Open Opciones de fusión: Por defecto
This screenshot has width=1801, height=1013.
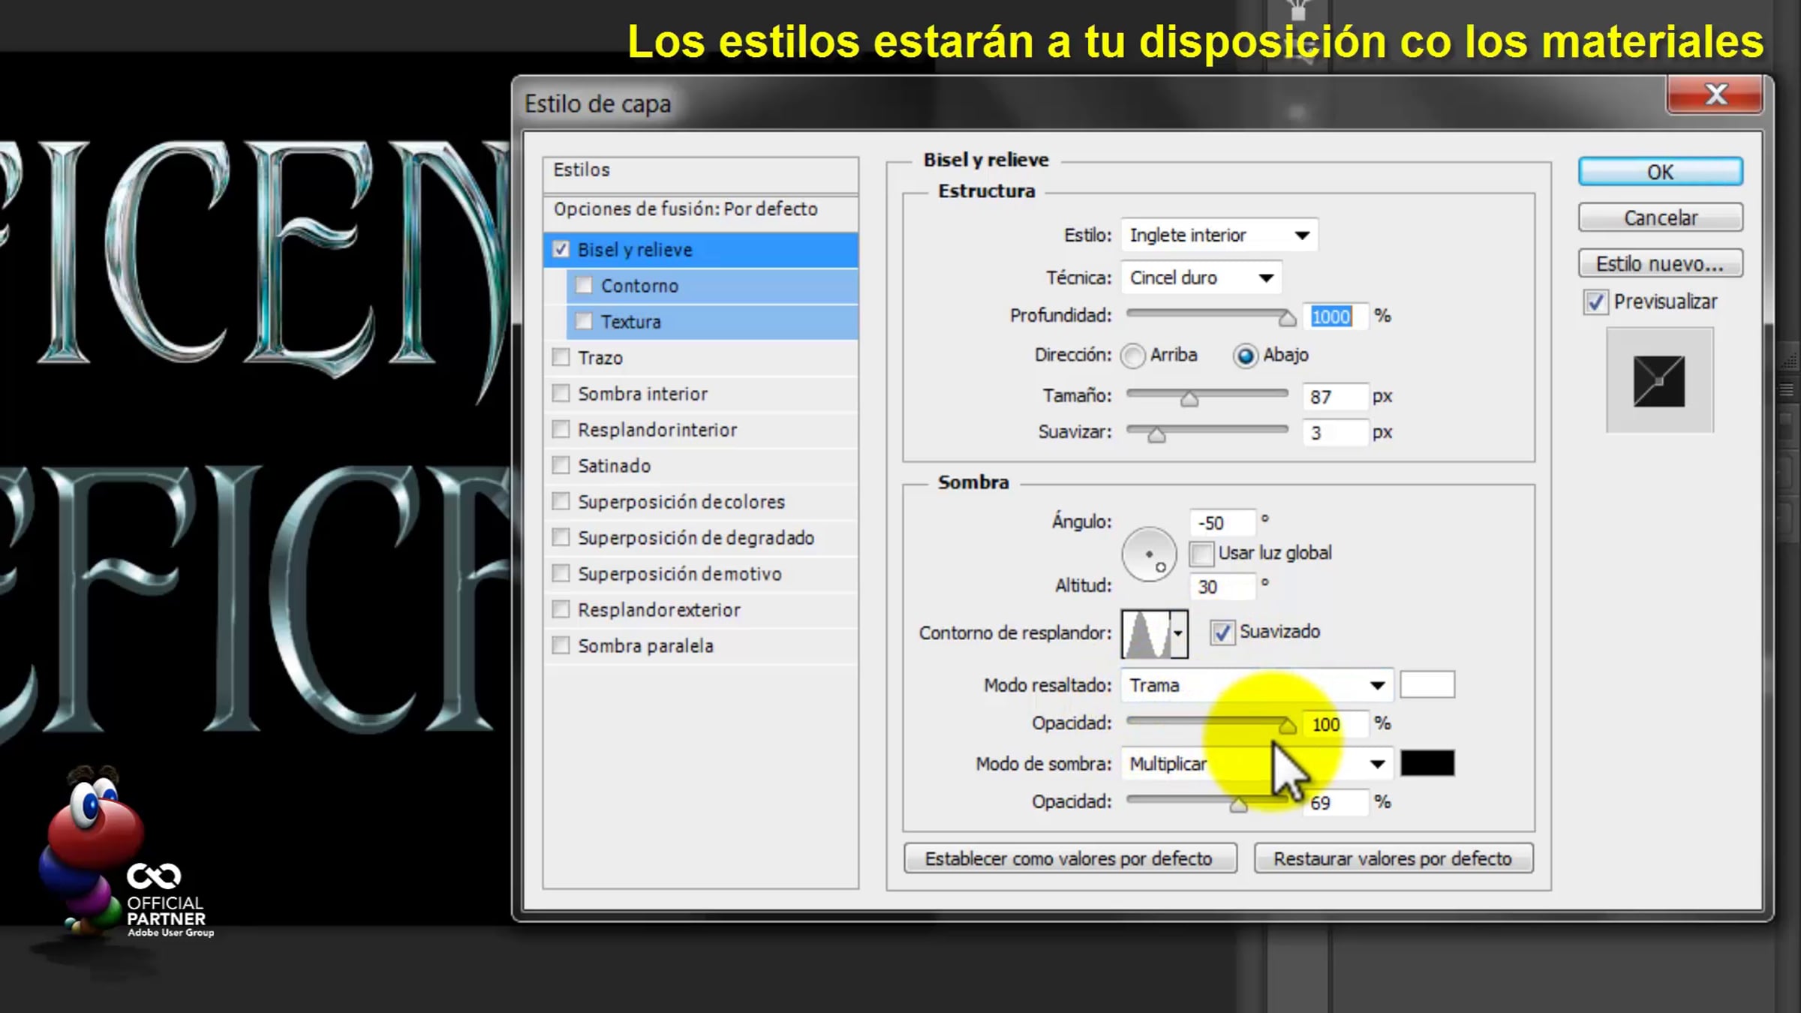point(685,209)
